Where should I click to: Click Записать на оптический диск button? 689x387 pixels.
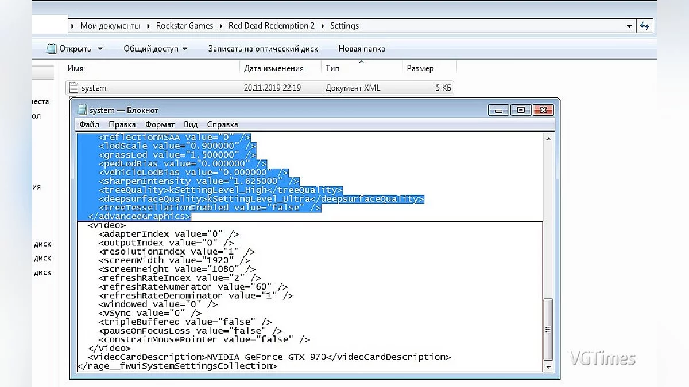pyautogui.click(x=263, y=49)
